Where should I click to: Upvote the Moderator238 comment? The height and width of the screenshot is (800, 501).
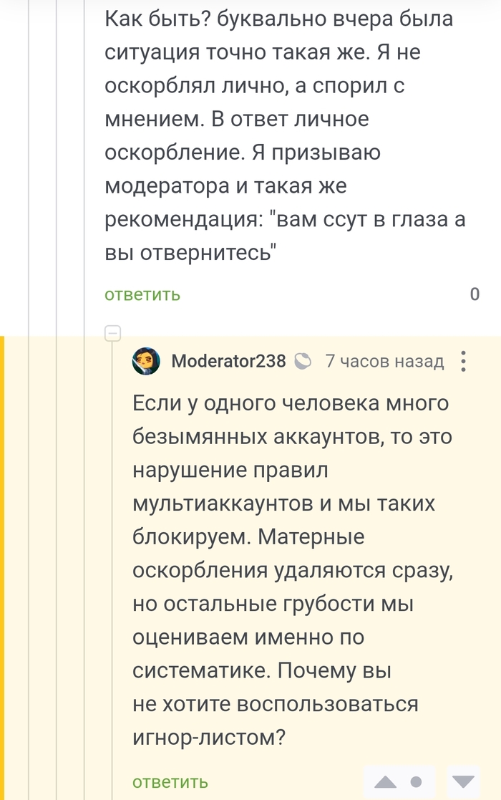pos(386,781)
